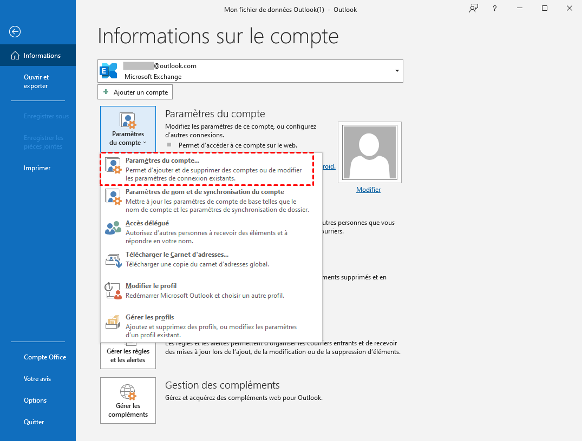
Task: Choose Paramètres du compte... menu entry
Action: click(207, 169)
